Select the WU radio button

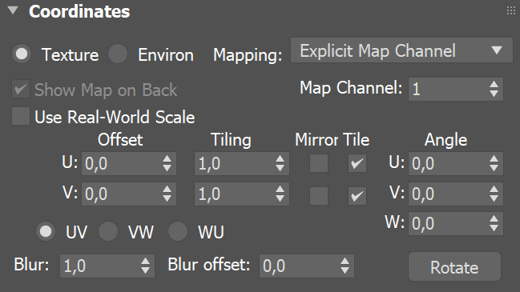coord(178,231)
